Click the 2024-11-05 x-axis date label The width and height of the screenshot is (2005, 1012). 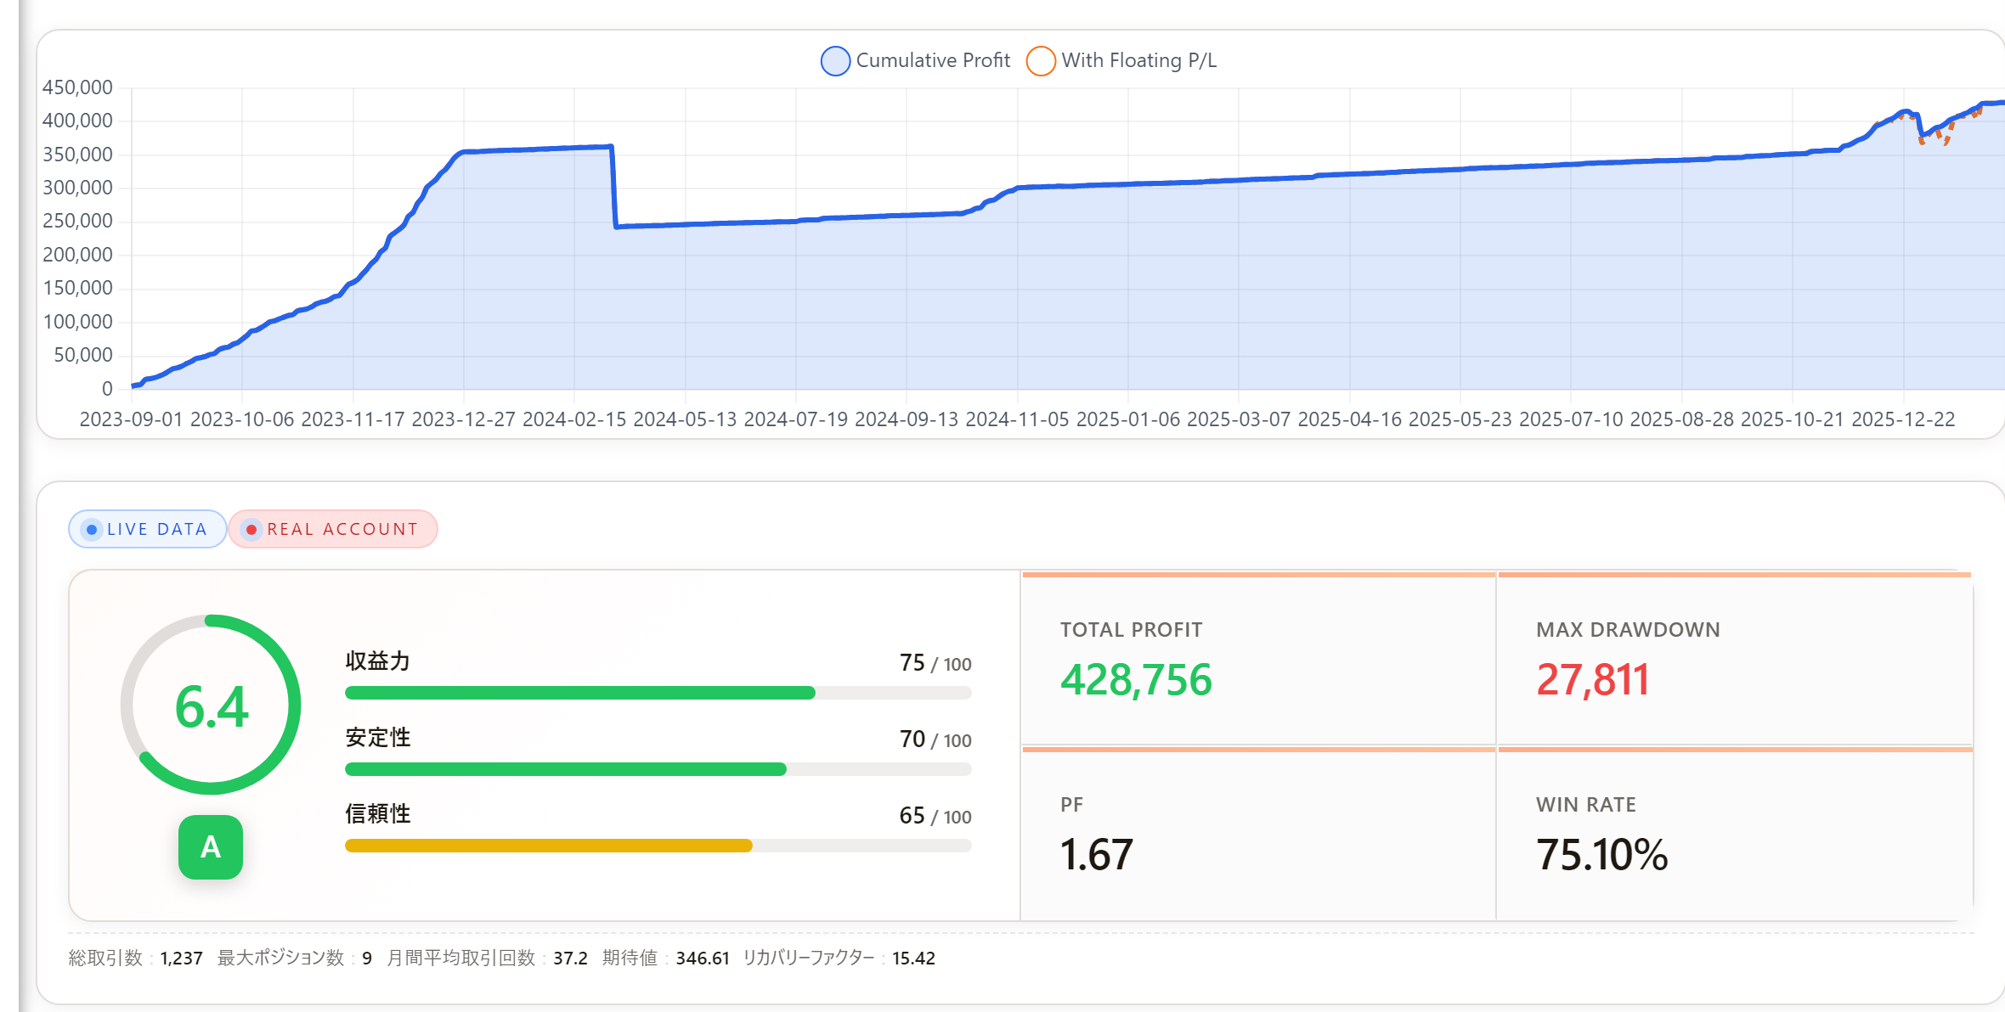1017,419
